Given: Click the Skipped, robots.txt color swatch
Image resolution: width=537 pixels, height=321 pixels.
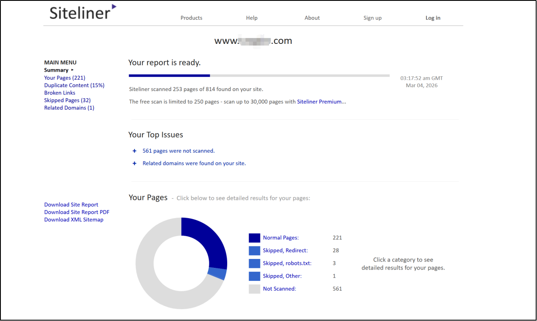Looking at the screenshot, I should [x=254, y=263].
